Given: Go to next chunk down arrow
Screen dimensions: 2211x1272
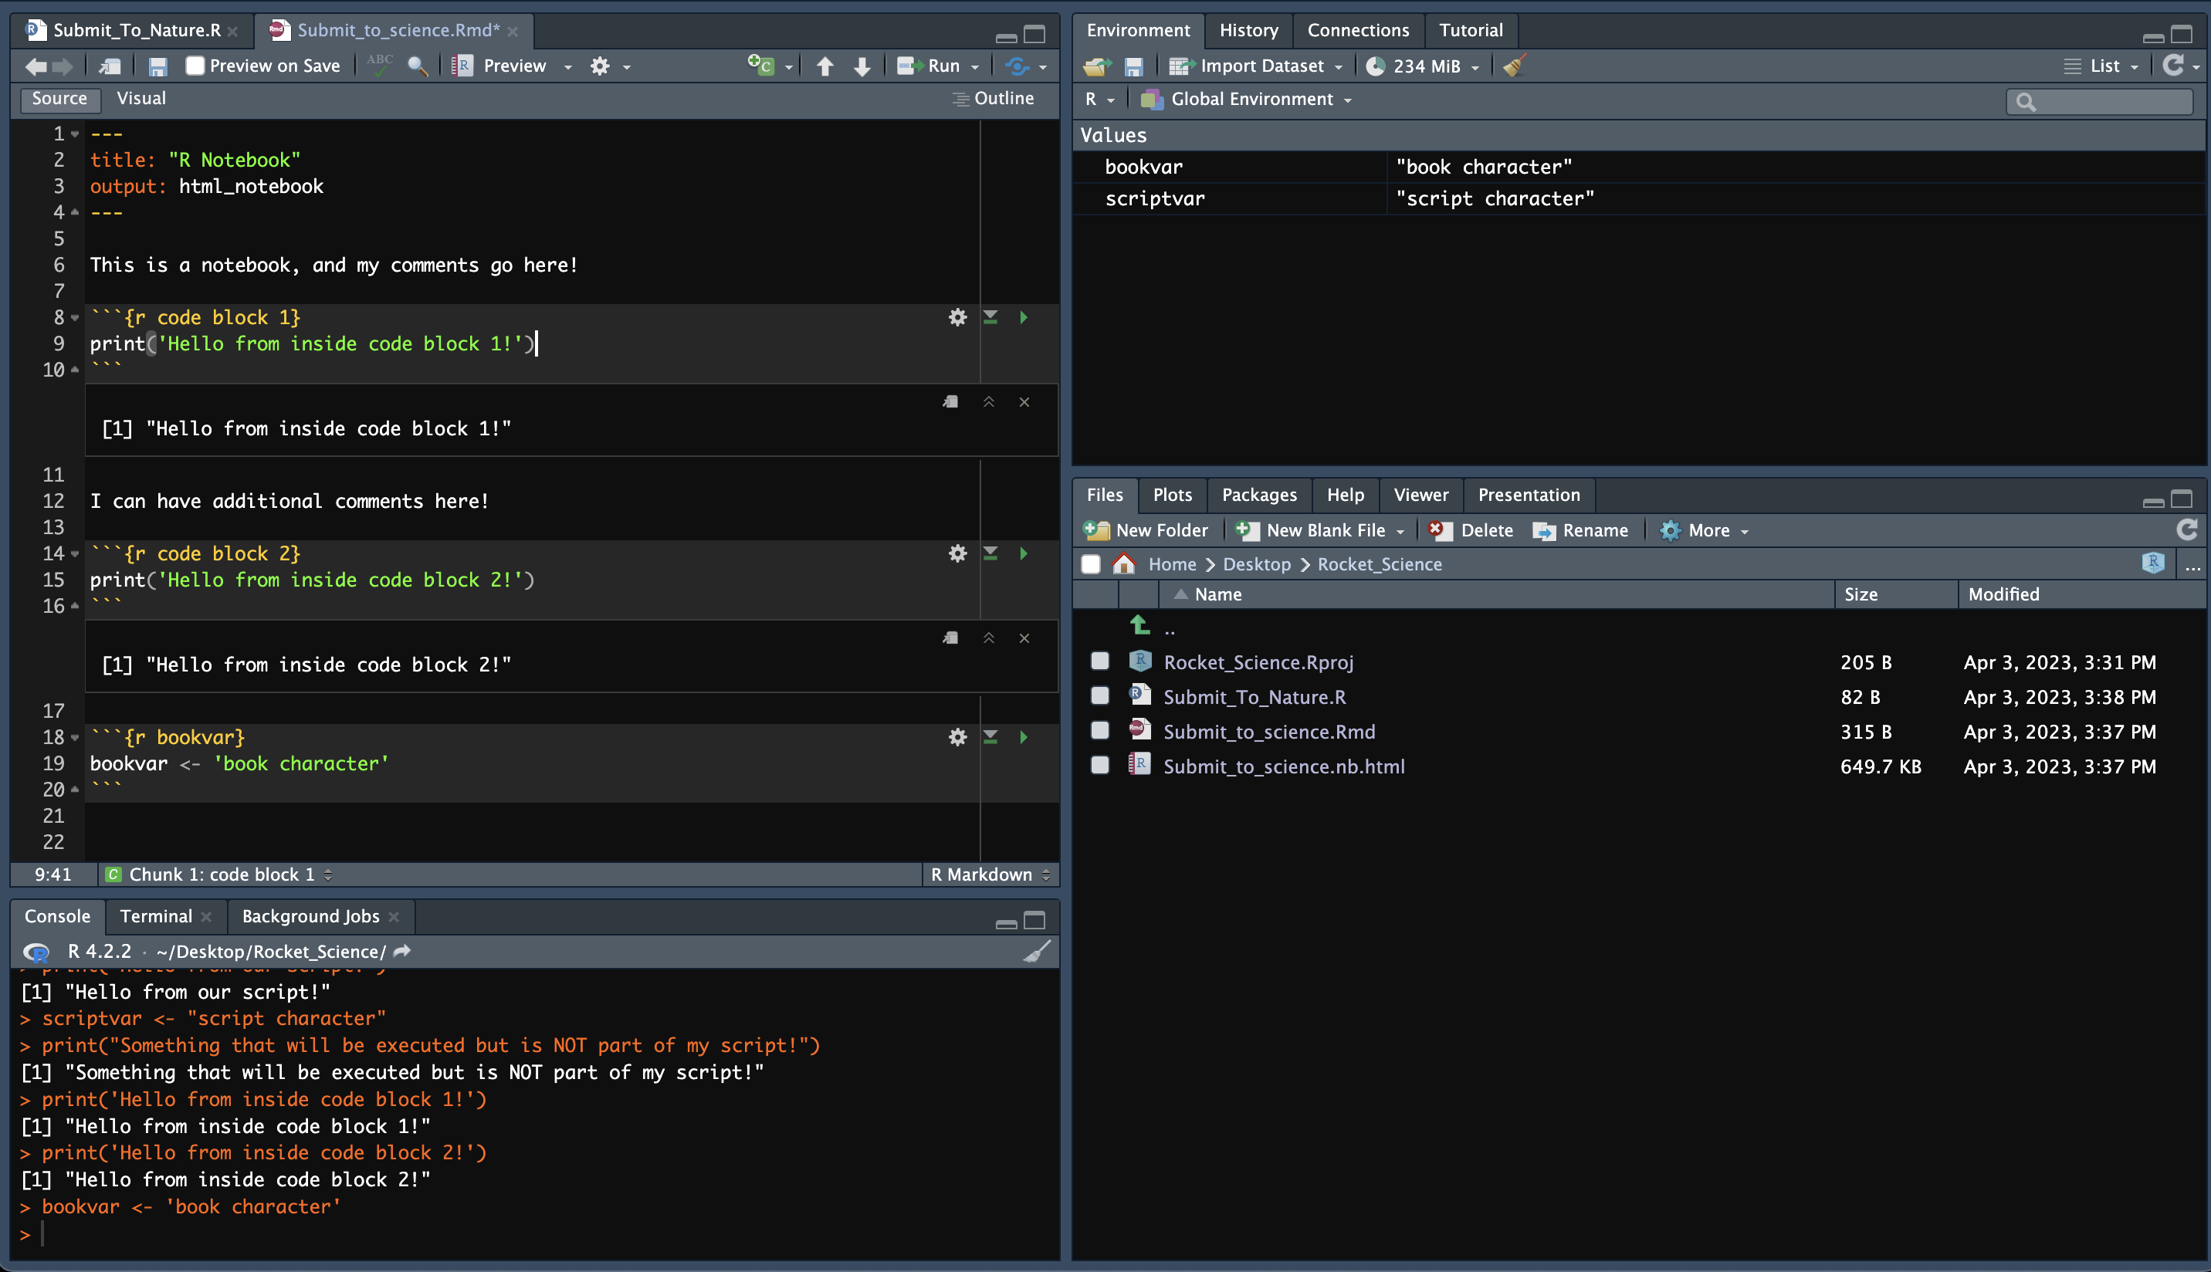Looking at the screenshot, I should 862,66.
